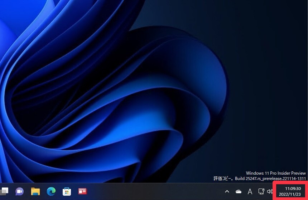This screenshot has width=308, height=200.
Task: Open File Explorer folder icon
Action: pos(35,191)
